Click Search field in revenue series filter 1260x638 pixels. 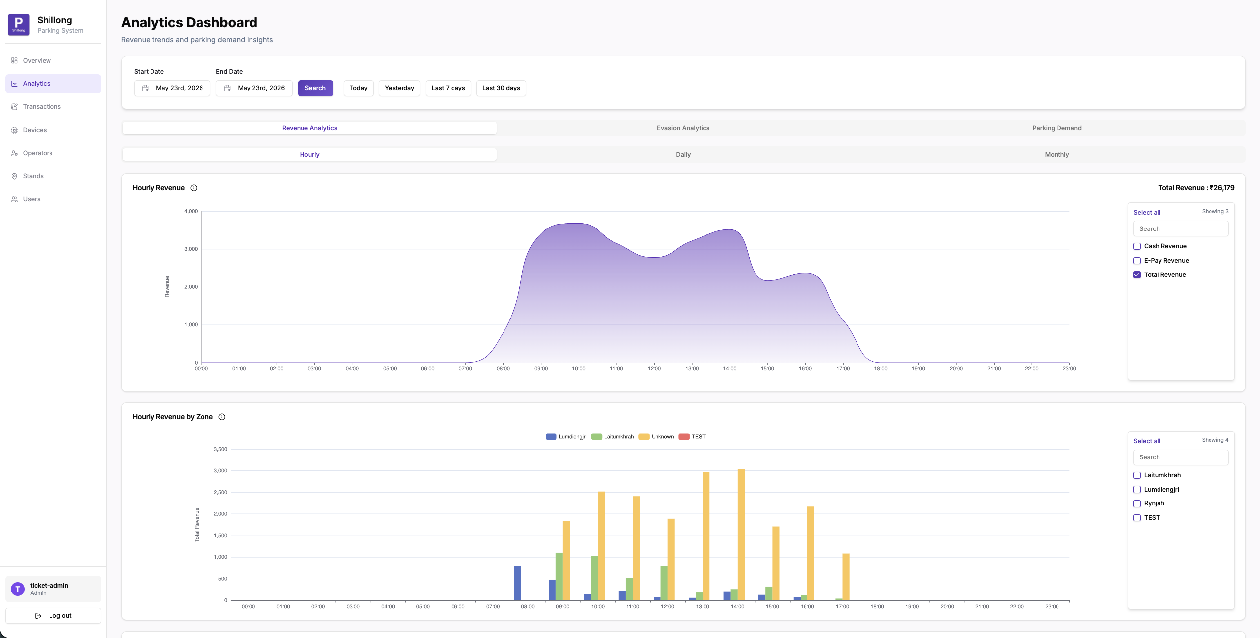point(1181,228)
